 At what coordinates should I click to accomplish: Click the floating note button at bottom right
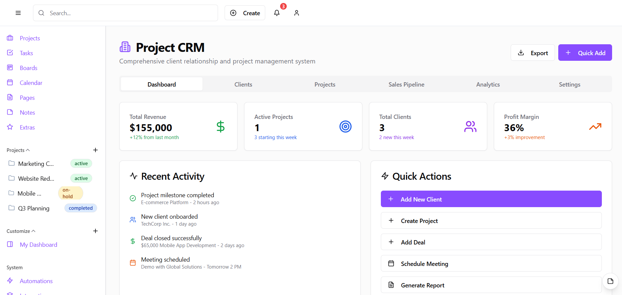pos(610,281)
